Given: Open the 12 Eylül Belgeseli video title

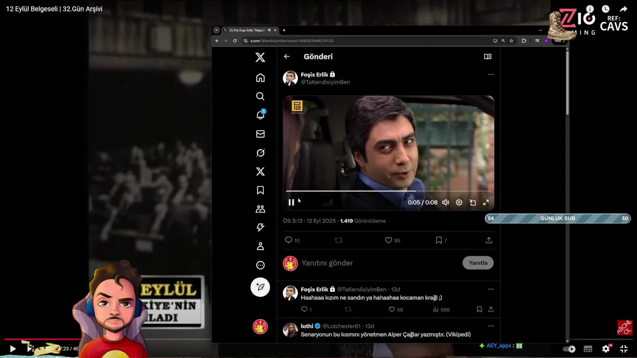Looking at the screenshot, I should pos(54,9).
